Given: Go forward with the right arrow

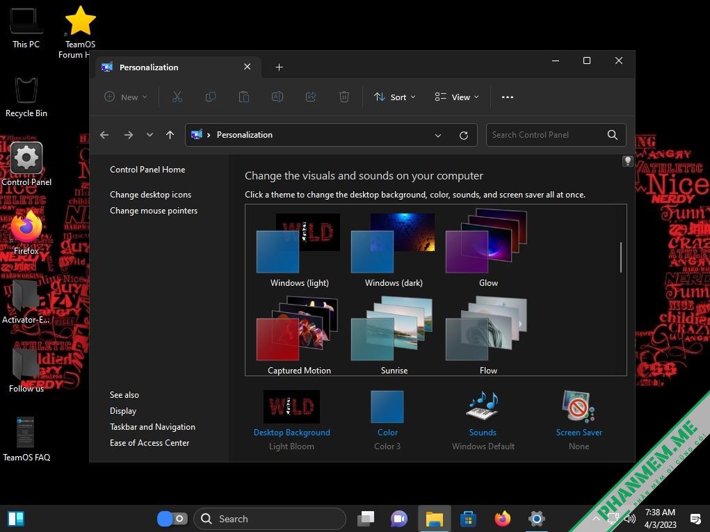Looking at the screenshot, I should (129, 135).
